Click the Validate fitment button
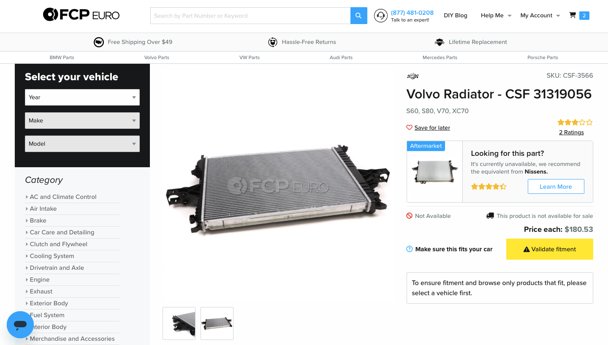This screenshot has width=608, height=345. click(550, 249)
